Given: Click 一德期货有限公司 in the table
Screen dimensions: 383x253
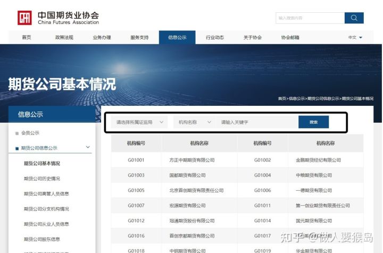Looking at the screenshot, I should pyautogui.click(x=314, y=190).
